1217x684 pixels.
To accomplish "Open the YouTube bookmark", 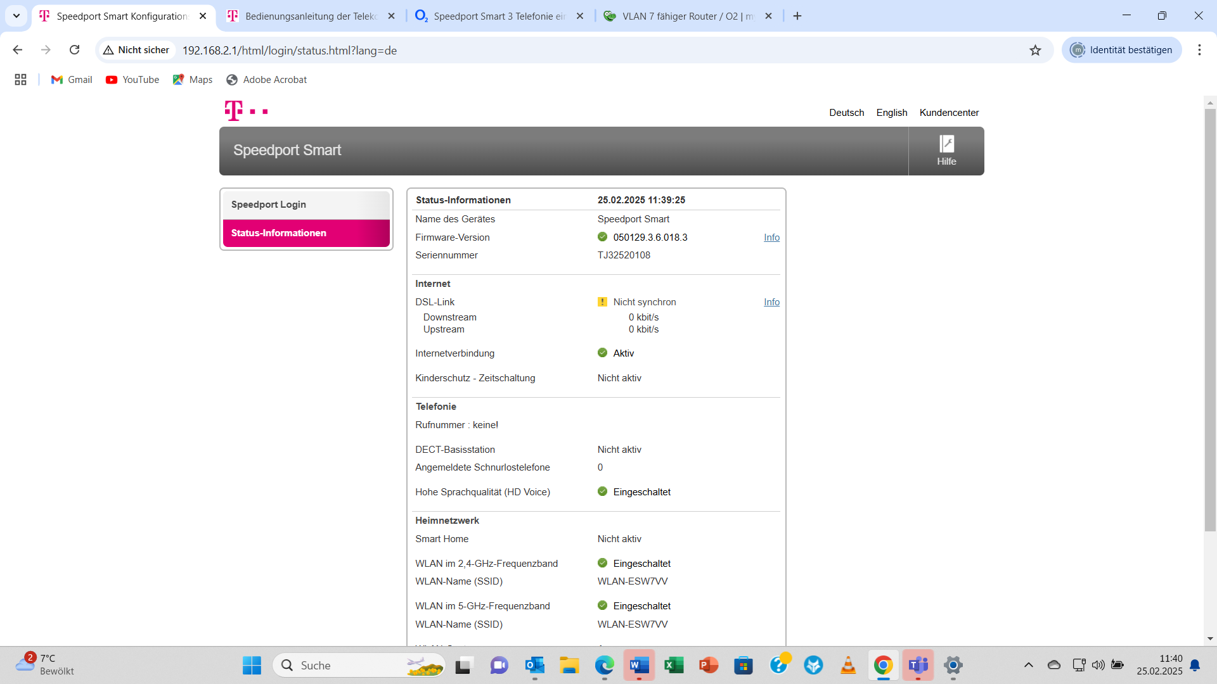I will coord(132,80).
